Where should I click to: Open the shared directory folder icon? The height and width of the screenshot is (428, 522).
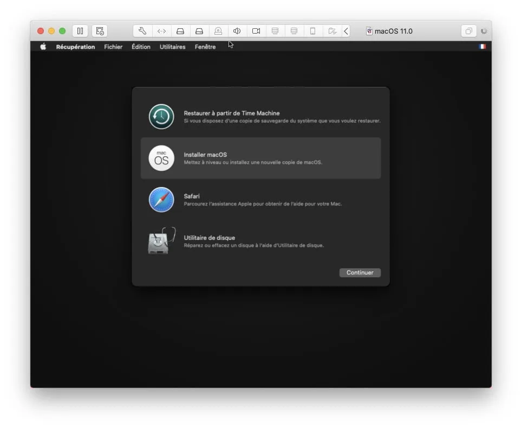pos(332,31)
